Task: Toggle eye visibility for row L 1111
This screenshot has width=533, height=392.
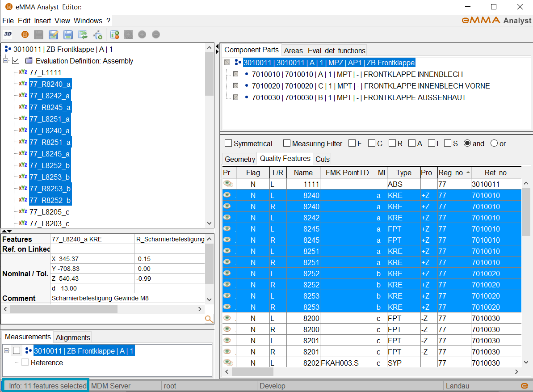Action: pyautogui.click(x=228, y=184)
